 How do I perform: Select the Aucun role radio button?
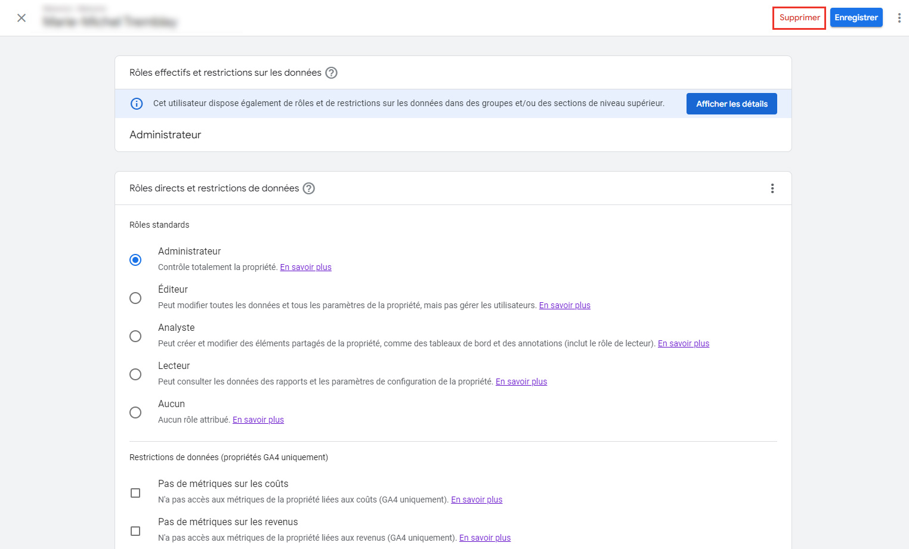(135, 412)
